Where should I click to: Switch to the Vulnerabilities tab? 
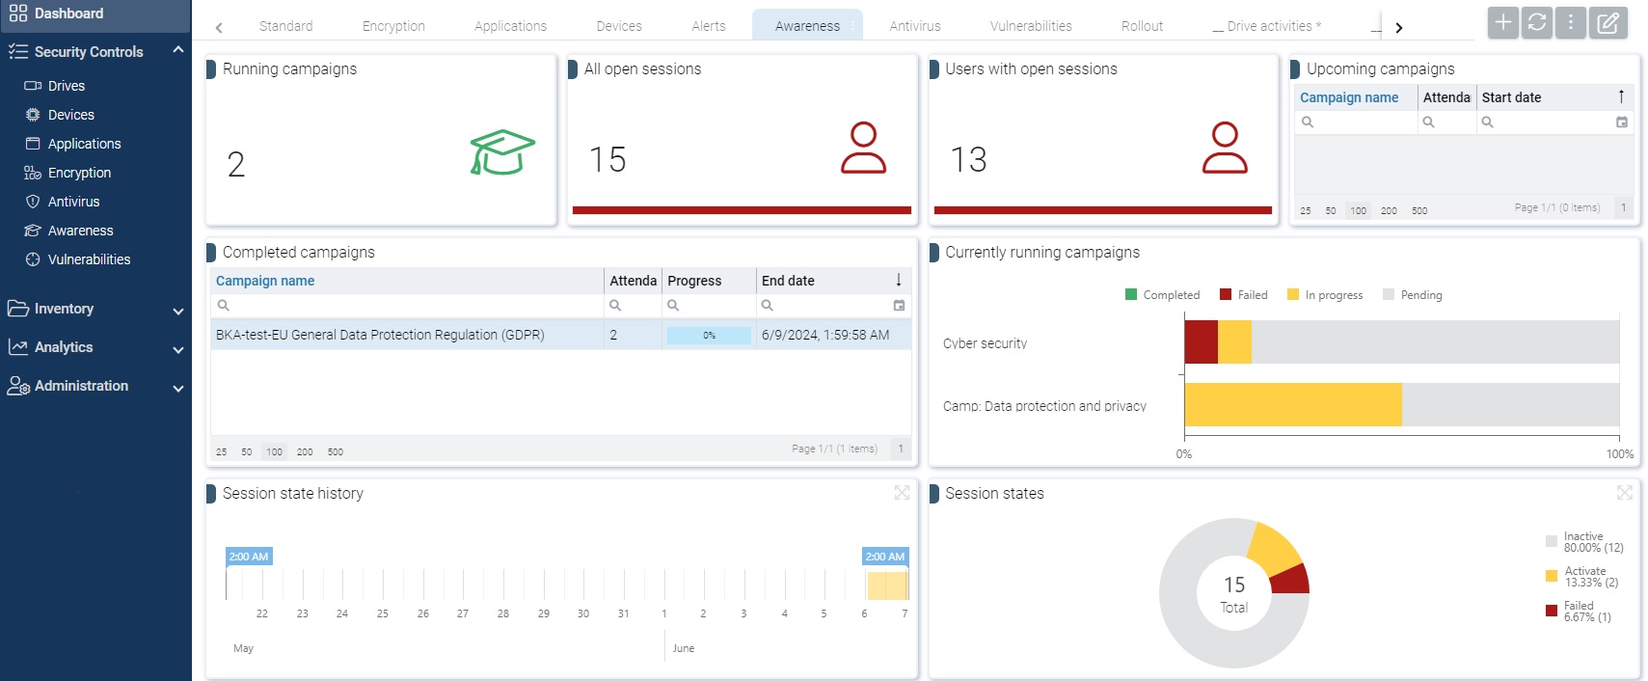click(x=1030, y=26)
